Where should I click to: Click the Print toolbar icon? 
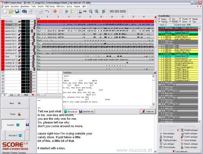[x=41, y=11]
